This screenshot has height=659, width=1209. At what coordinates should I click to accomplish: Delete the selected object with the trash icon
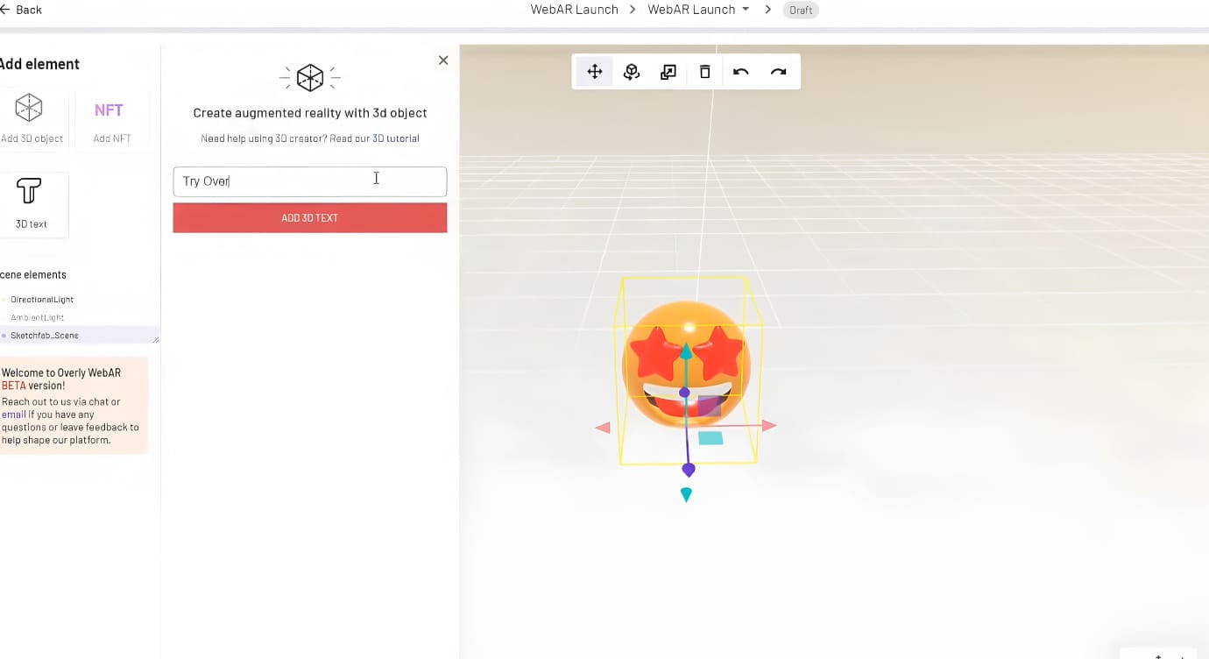pos(704,72)
